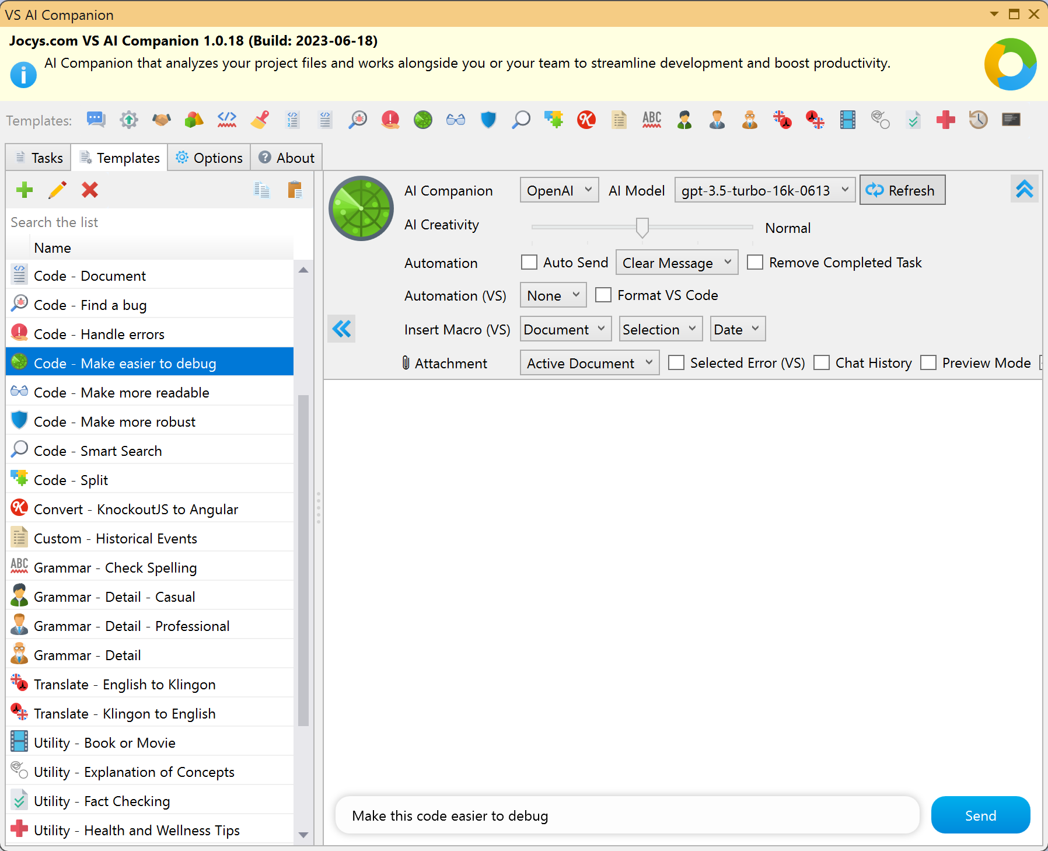Open the Code Split puzzle icon in Templates

(x=19, y=478)
